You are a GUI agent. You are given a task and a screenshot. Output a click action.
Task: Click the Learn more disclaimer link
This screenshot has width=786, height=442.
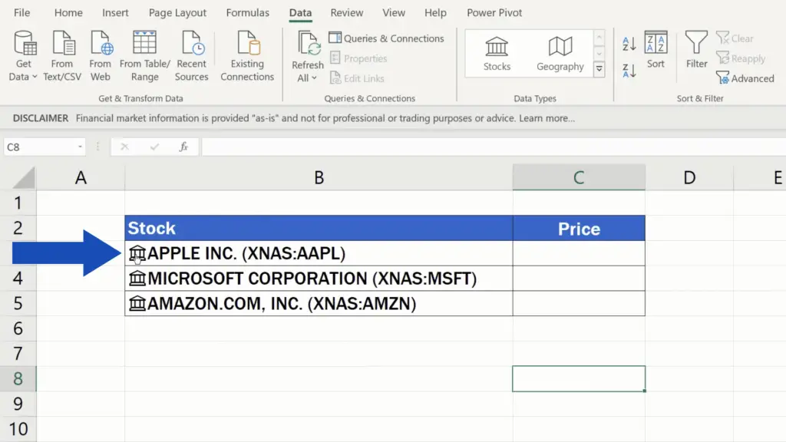tap(547, 118)
